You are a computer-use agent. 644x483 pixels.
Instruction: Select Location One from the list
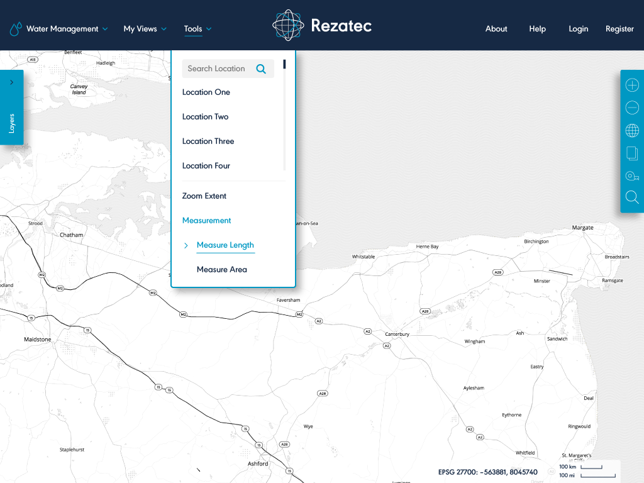tap(206, 92)
